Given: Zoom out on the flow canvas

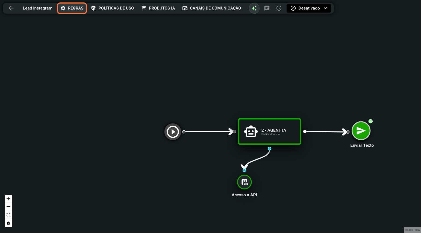Looking at the screenshot, I should pyautogui.click(x=8, y=207).
